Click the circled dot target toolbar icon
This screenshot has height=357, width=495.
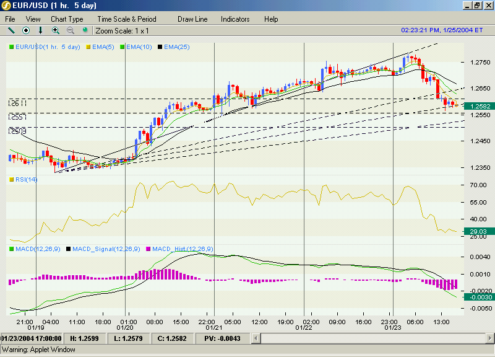click(26, 30)
